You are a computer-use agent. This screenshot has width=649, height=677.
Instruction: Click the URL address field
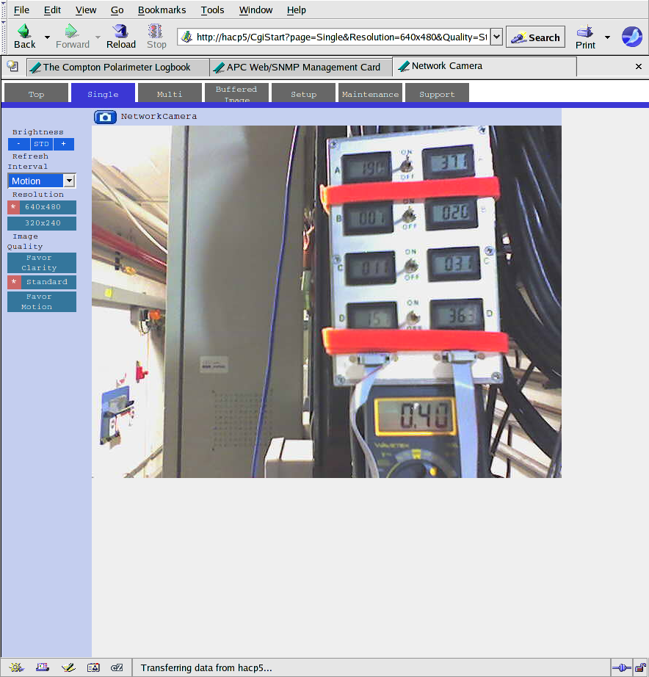341,37
